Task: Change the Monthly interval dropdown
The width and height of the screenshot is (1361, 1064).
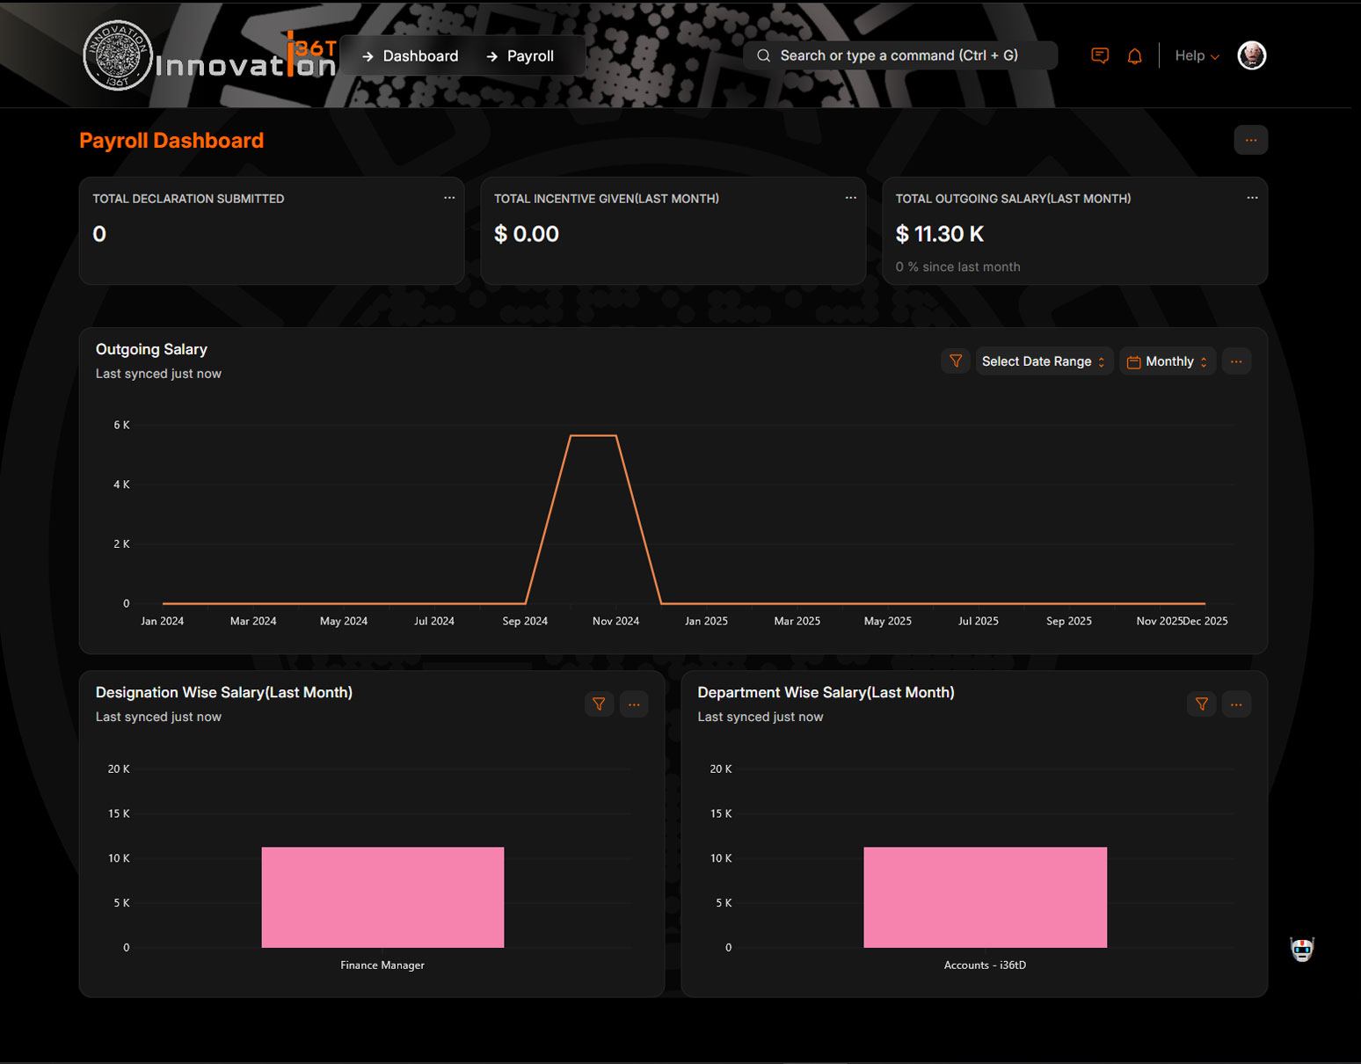Action: pos(1168,361)
